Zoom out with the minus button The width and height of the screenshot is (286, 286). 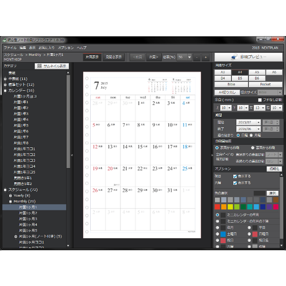[197, 57]
